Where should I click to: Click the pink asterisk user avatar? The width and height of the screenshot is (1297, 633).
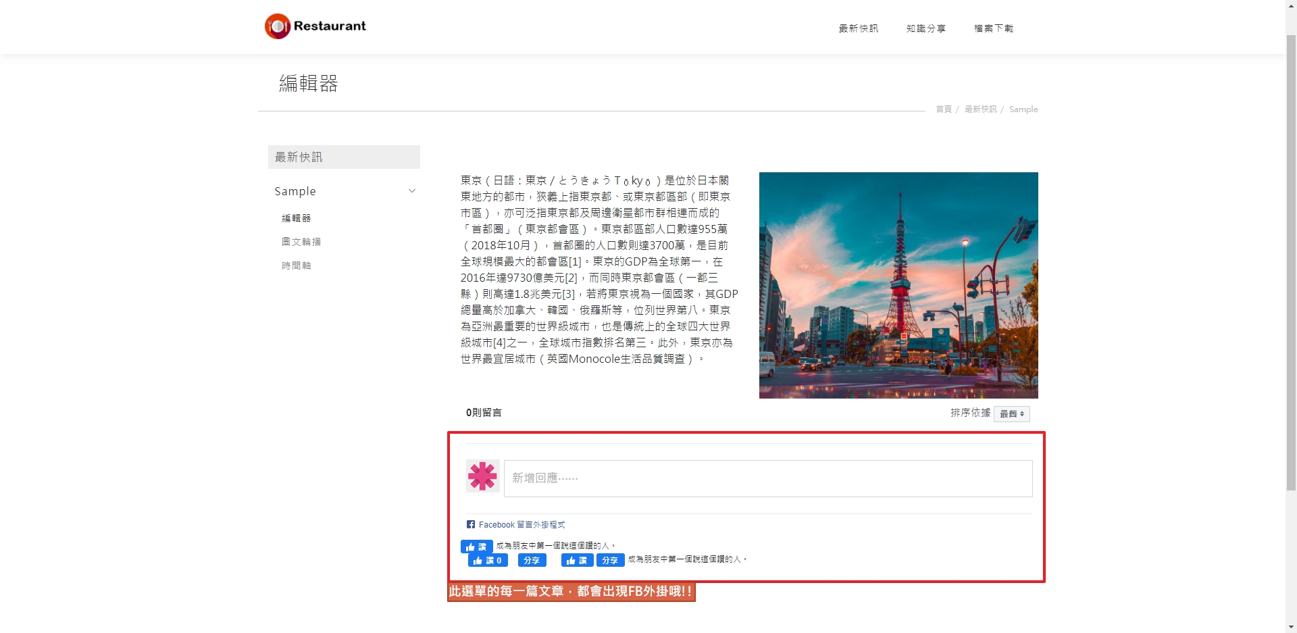pyautogui.click(x=482, y=476)
